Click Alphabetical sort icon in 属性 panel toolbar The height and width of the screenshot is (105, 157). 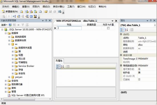click(126, 30)
